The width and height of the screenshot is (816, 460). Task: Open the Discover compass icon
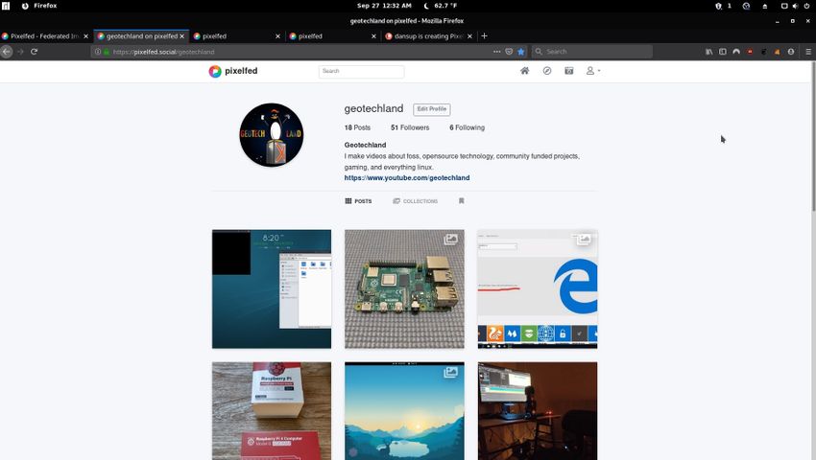point(547,71)
